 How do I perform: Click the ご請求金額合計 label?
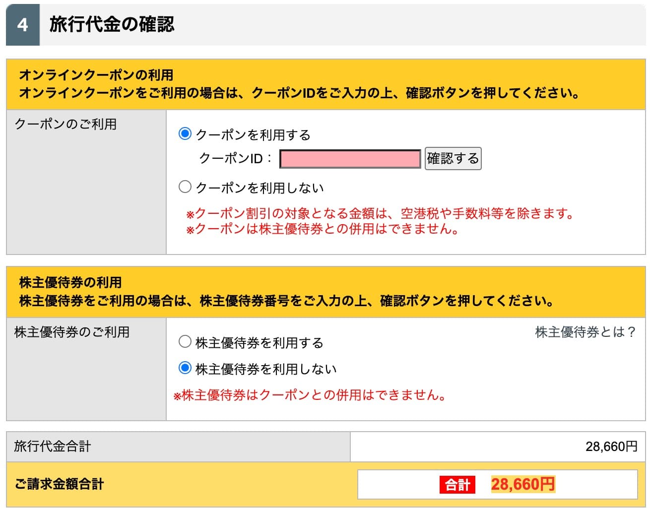60,484
